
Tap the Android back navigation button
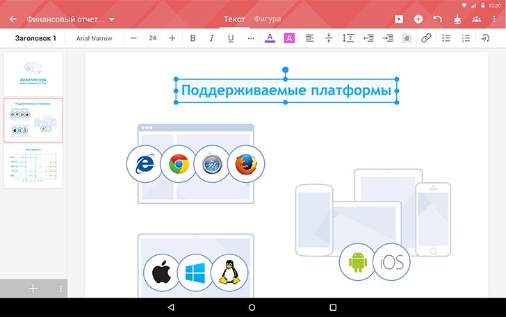pyautogui.click(x=172, y=307)
